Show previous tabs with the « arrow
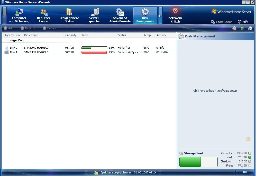This screenshot has height=176, width=256. [4, 16]
